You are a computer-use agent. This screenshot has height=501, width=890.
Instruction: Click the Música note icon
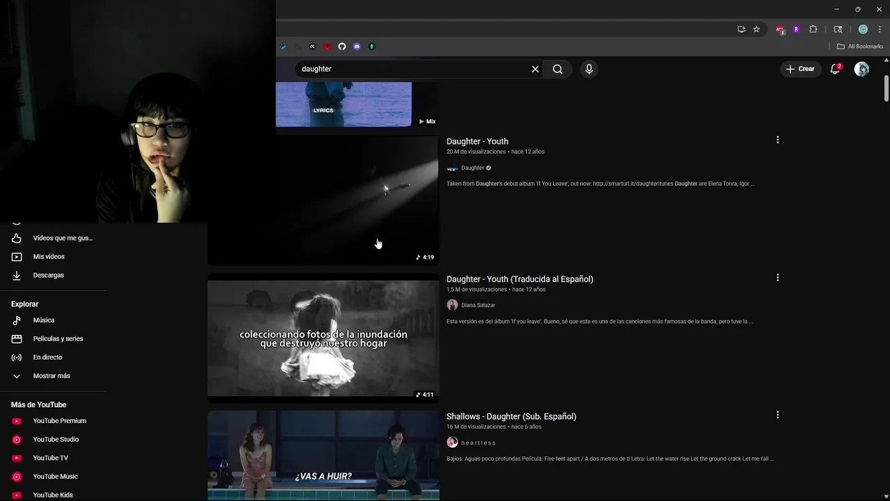point(17,320)
